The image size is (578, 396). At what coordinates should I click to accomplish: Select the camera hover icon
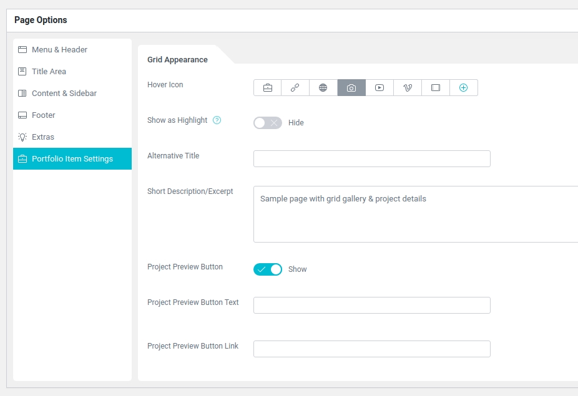351,88
